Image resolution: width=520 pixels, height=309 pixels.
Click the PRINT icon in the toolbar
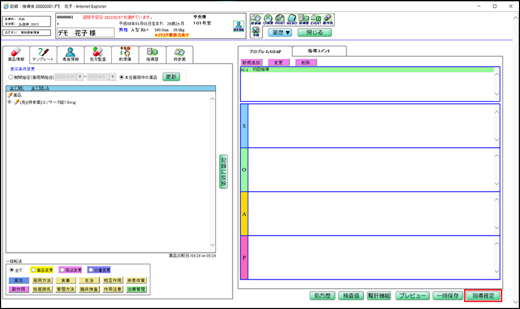click(280, 18)
